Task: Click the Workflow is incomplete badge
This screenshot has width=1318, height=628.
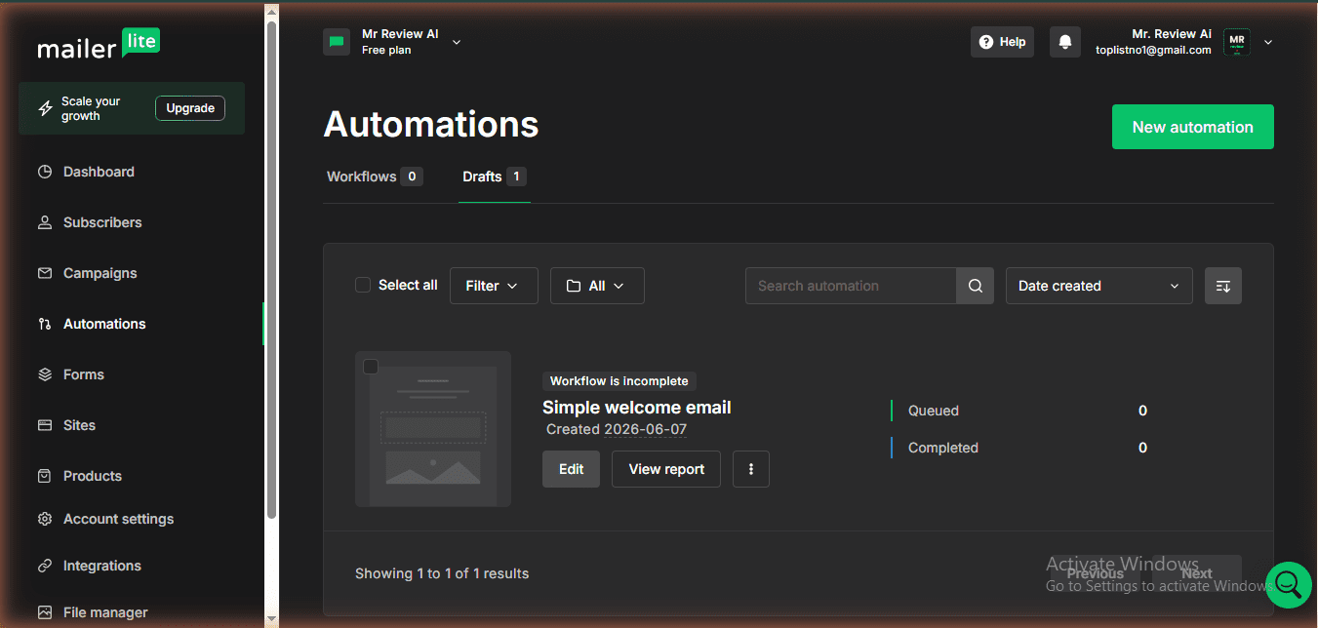Action: 619,381
